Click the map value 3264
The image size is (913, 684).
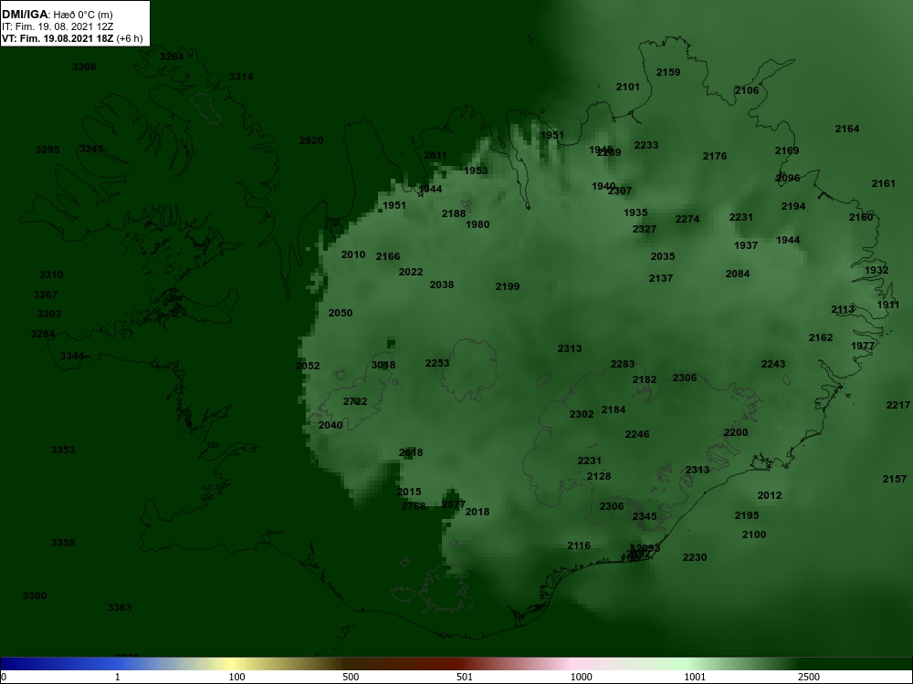[x=172, y=57]
